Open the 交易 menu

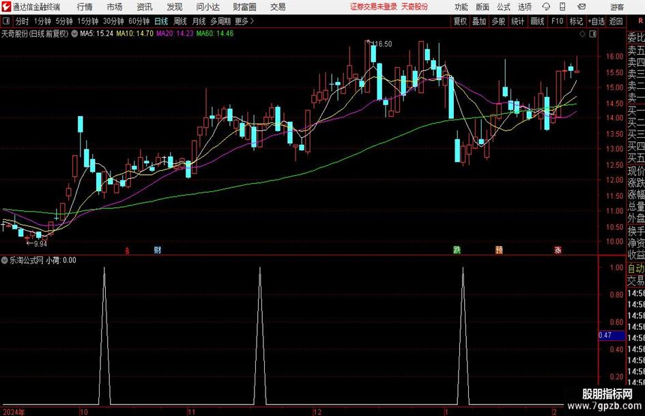(278, 7)
